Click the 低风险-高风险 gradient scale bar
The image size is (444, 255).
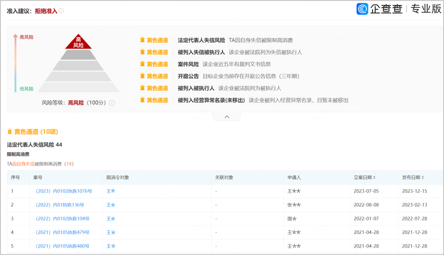coord(15,62)
